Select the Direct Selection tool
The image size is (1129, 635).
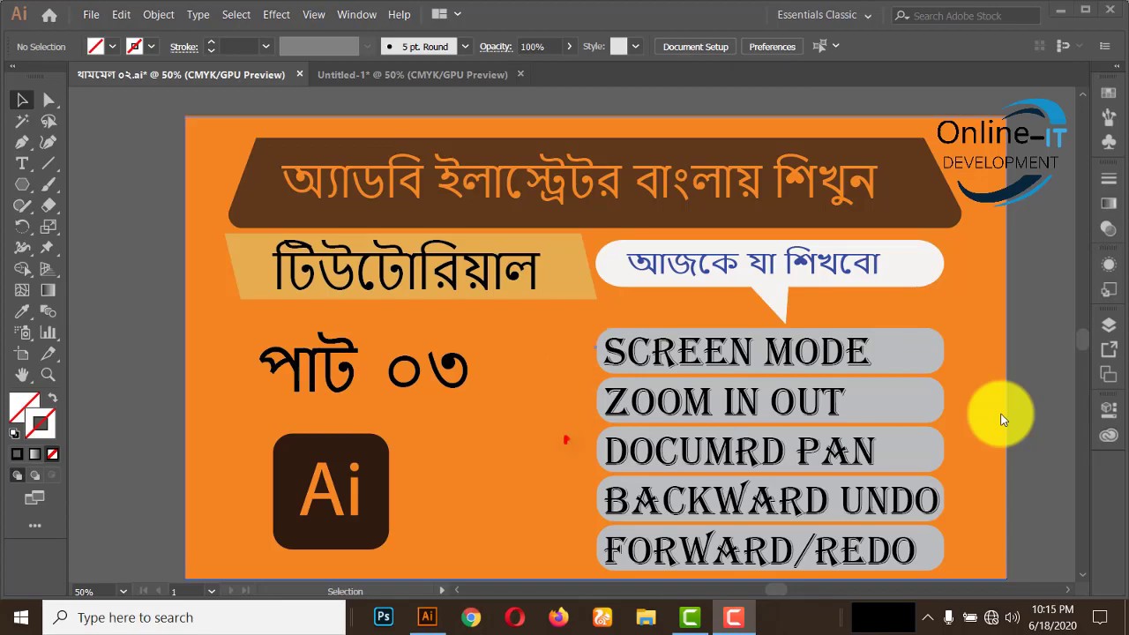tap(49, 100)
